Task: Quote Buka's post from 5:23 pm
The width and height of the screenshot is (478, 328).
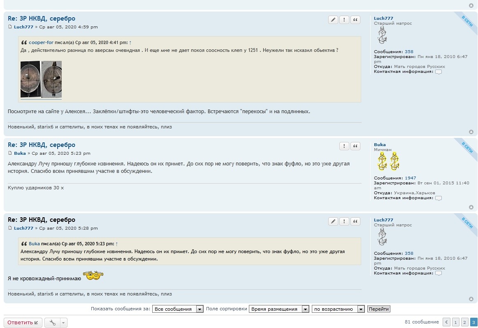Action: (x=355, y=146)
